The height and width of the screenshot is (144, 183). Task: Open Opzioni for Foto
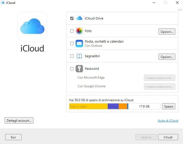(167, 31)
